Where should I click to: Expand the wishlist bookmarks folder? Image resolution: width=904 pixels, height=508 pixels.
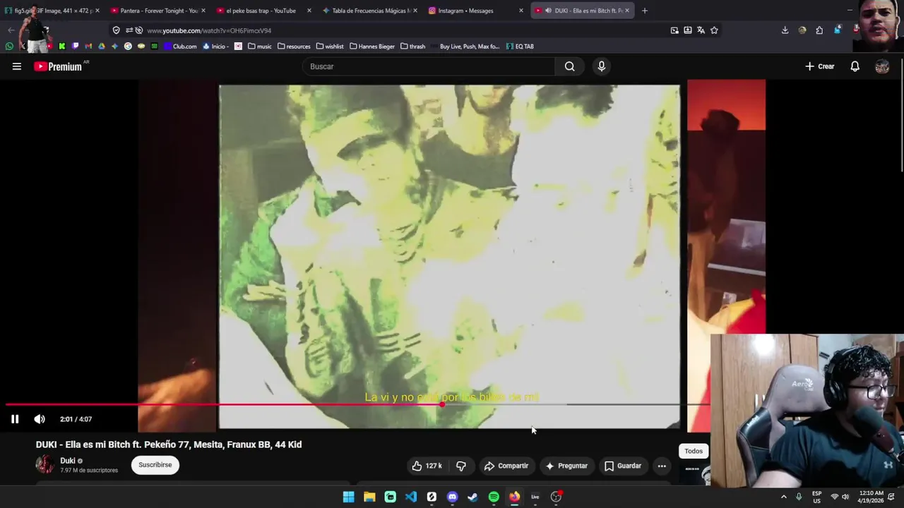click(x=330, y=47)
